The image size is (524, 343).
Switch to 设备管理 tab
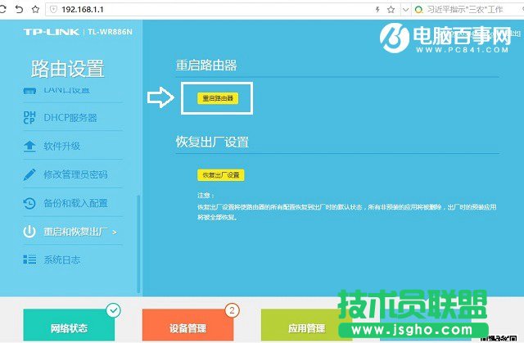(x=187, y=325)
